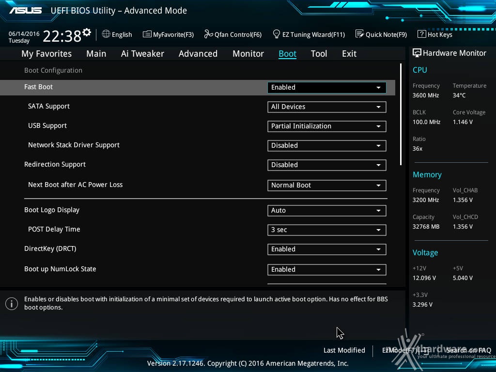The height and width of the screenshot is (372, 496).
Task: Click the memory capacity value 32768 MB
Action: (x=426, y=227)
